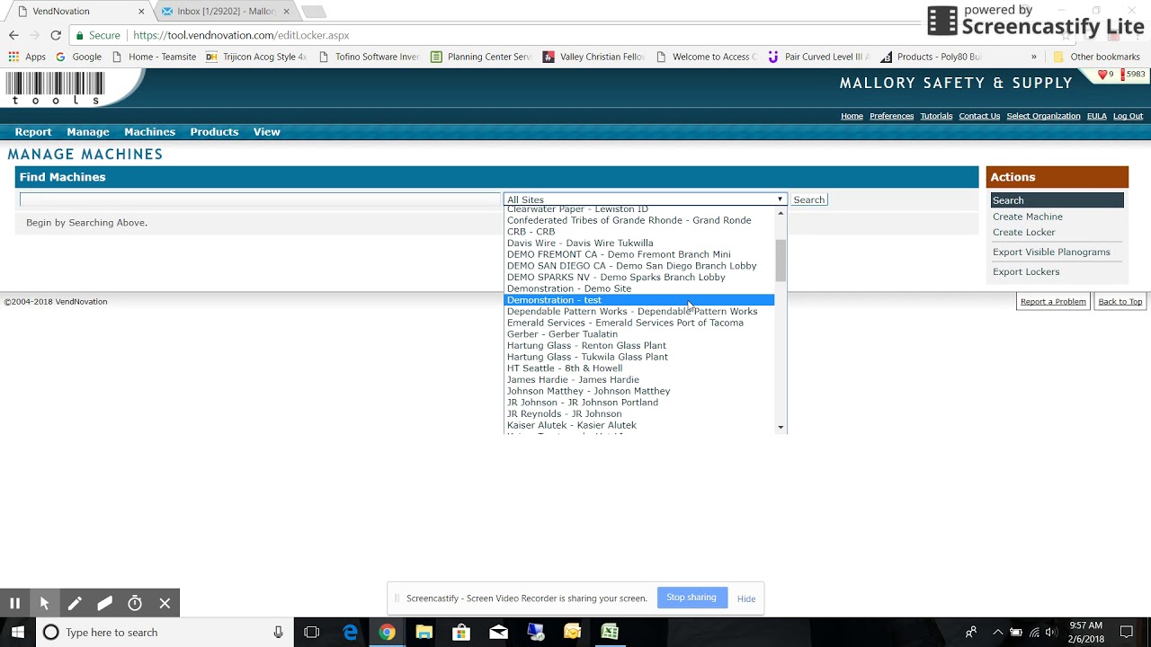
Task: Open the volume control in the tray
Action: (1052, 633)
